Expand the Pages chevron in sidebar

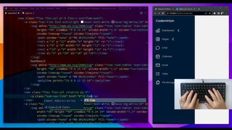(173, 39)
